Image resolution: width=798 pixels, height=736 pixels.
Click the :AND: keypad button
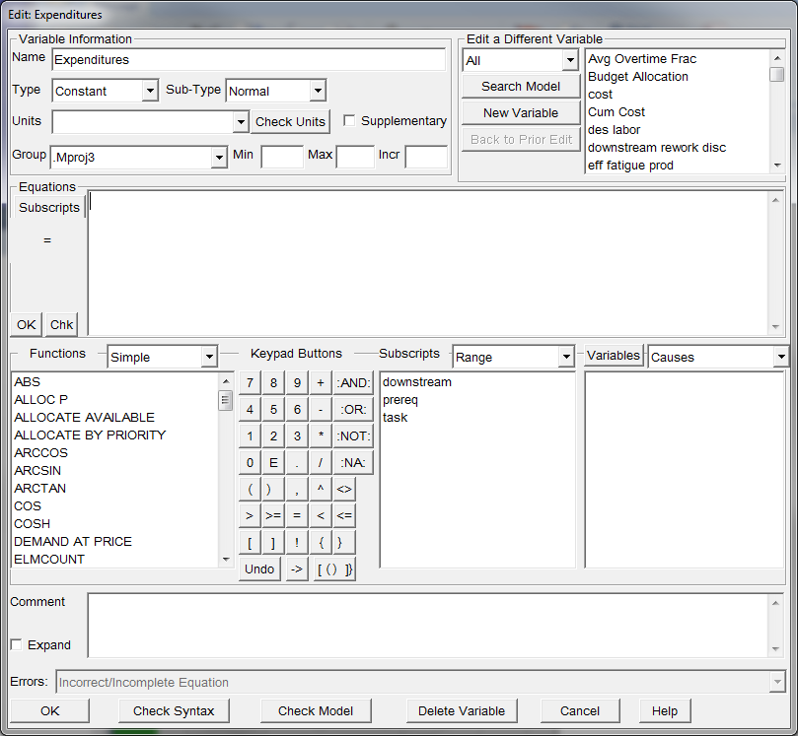[x=354, y=383]
